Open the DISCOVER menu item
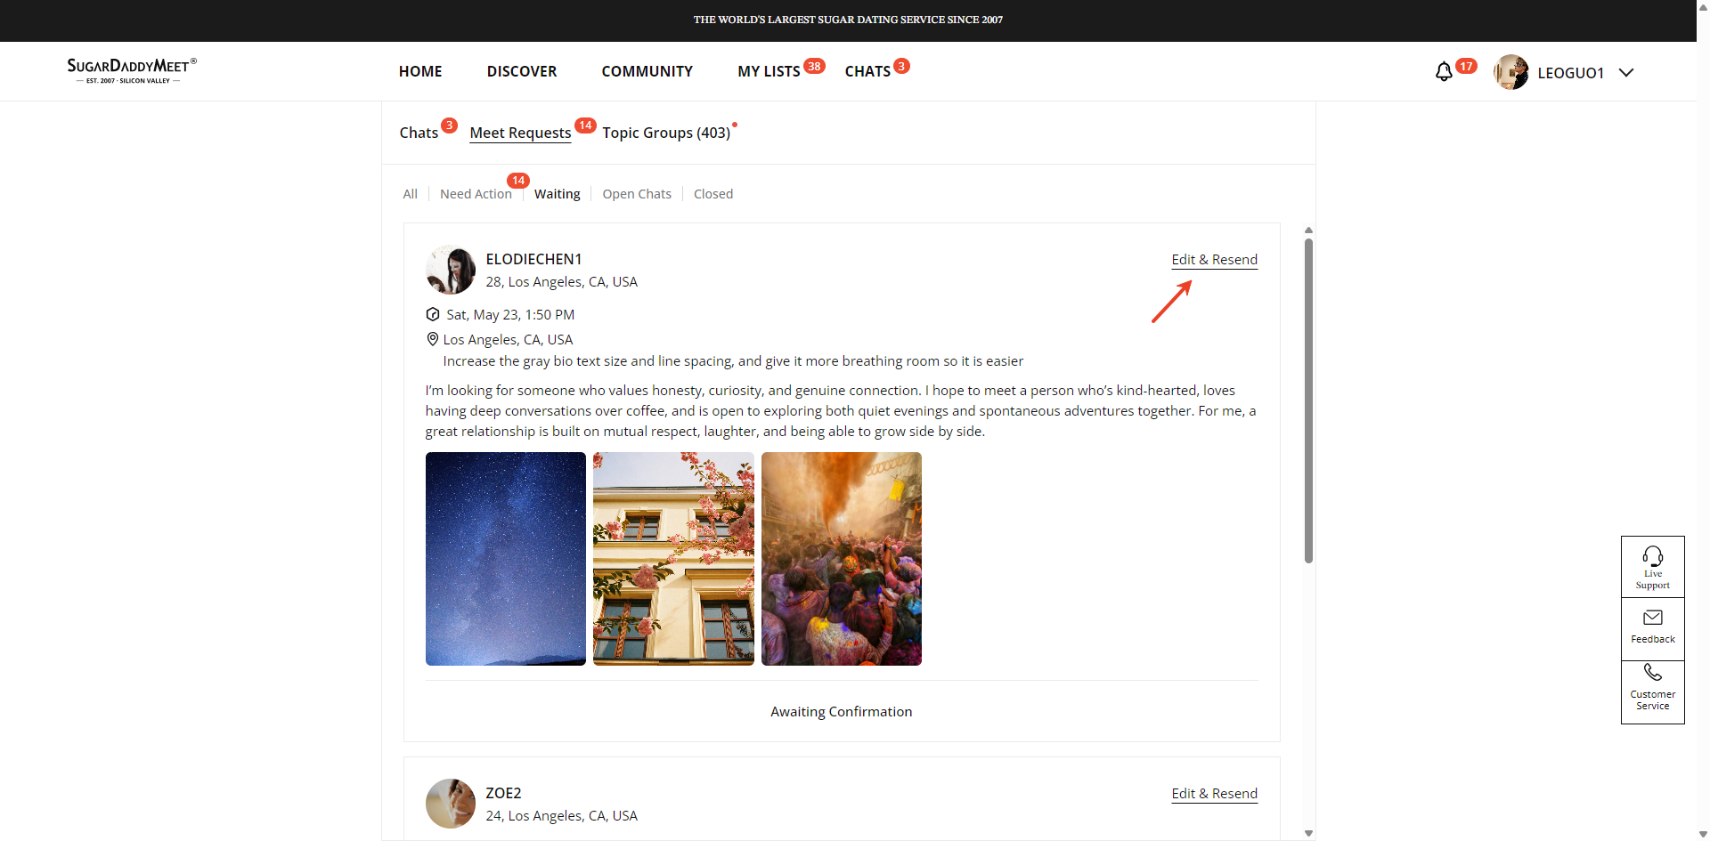The width and height of the screenshot is (1710, 841). pos(522,71)
